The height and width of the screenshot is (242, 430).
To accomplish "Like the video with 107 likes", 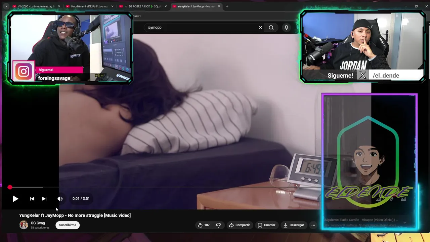I will [204, 225].
